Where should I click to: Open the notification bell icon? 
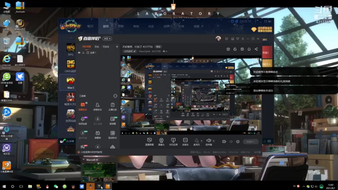point(249,49)
